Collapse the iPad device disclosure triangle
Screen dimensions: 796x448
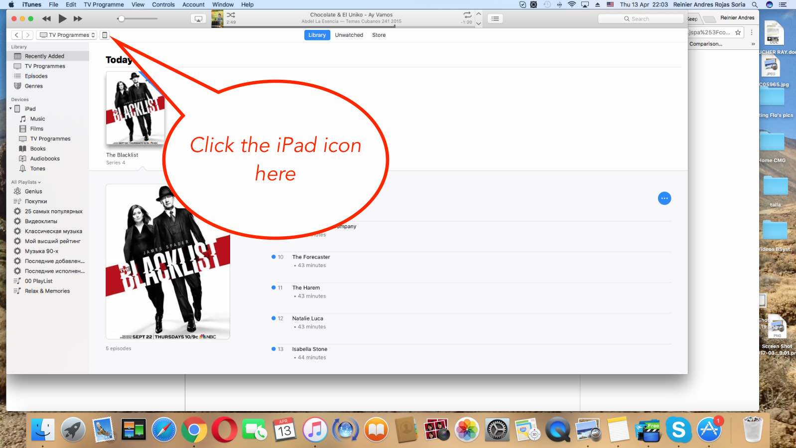(10, 109)
